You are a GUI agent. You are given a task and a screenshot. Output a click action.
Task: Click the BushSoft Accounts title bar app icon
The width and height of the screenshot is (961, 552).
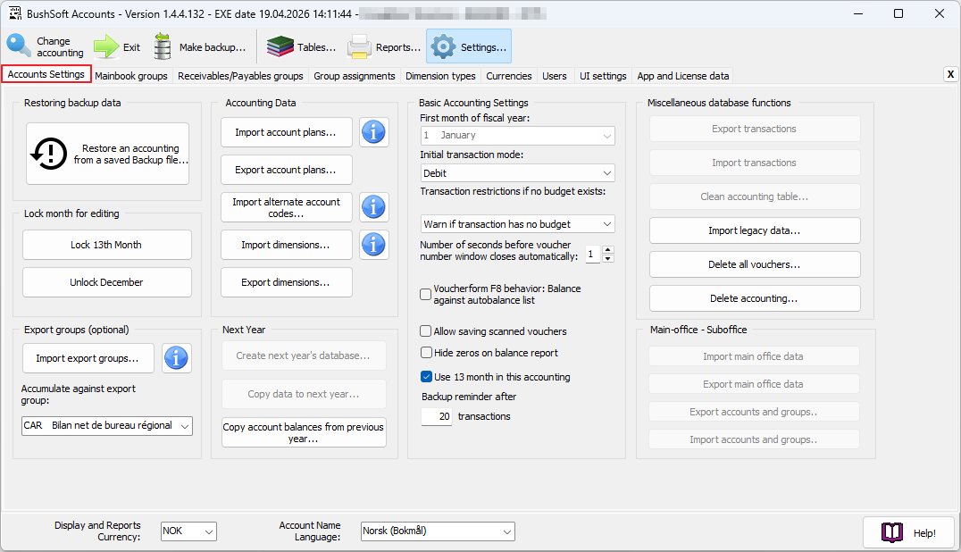[x=14, y=13]
